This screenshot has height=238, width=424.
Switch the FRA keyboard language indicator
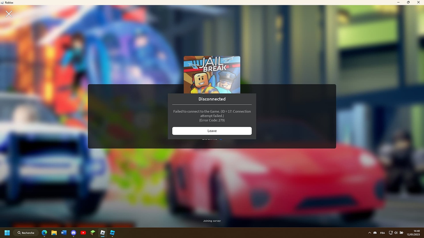383,233
